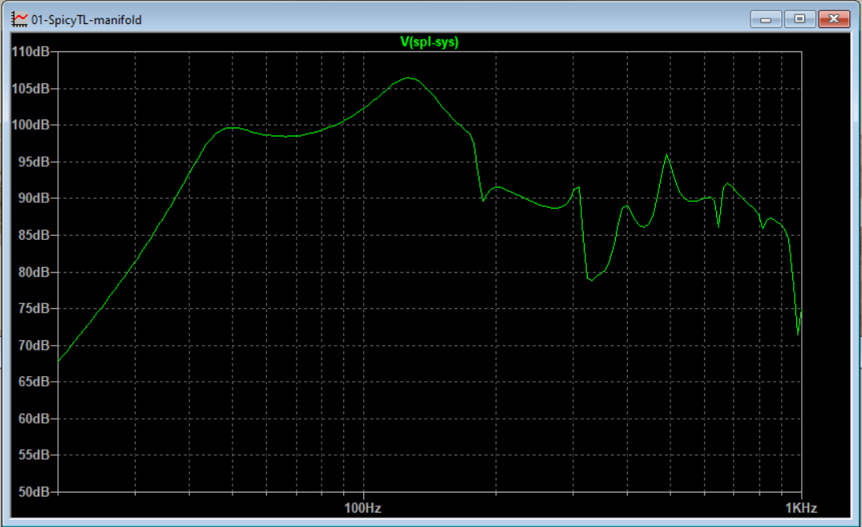Viewport: 862px width, 527px height.
Task: Click the V(spl-sys) trace label
Action: 429,42
